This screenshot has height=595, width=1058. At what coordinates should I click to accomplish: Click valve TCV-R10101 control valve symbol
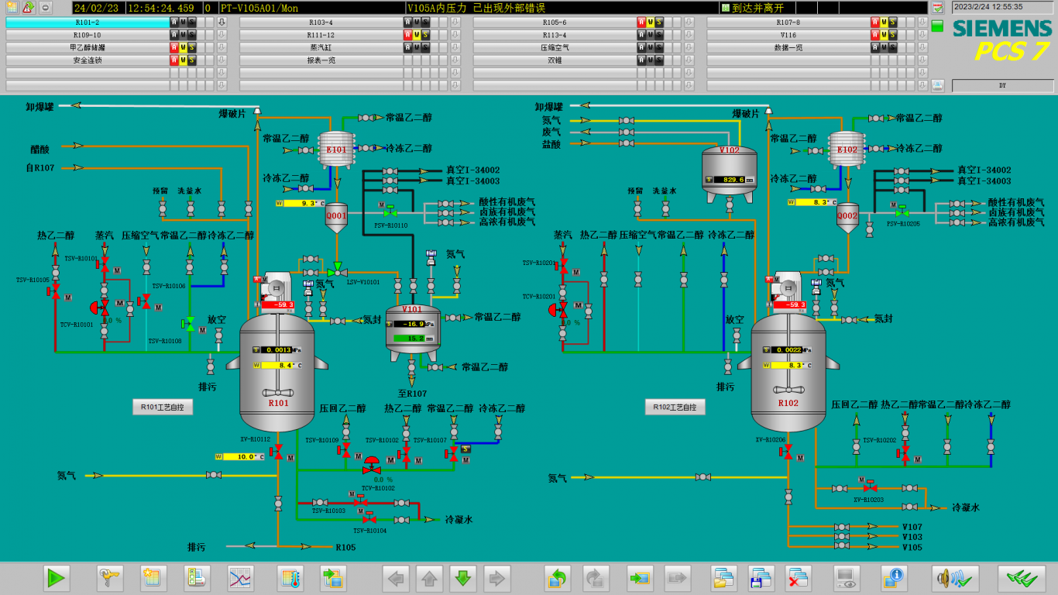(101, 308)
